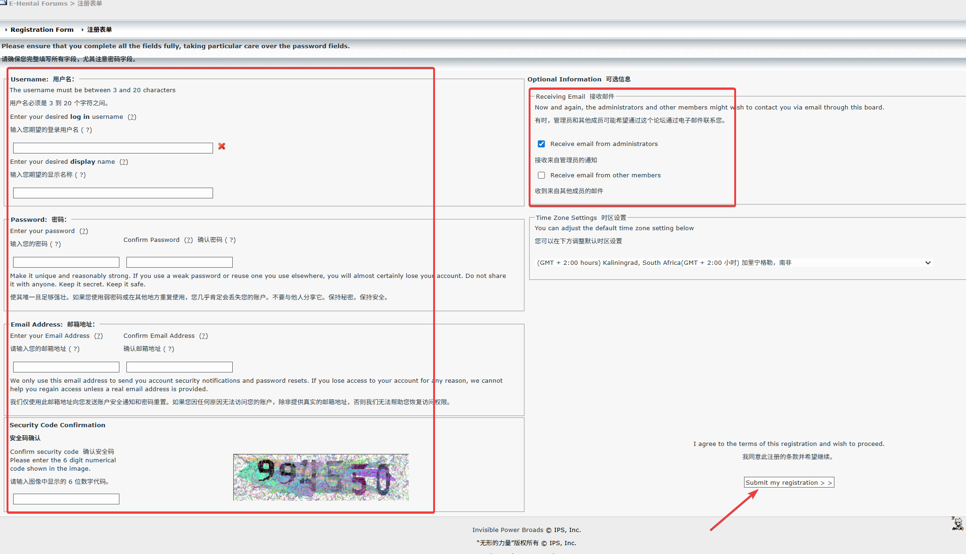This screenshot has width=966, height=554.
Task: Open the help (?) beside Confirm Password
Action: 188,240
